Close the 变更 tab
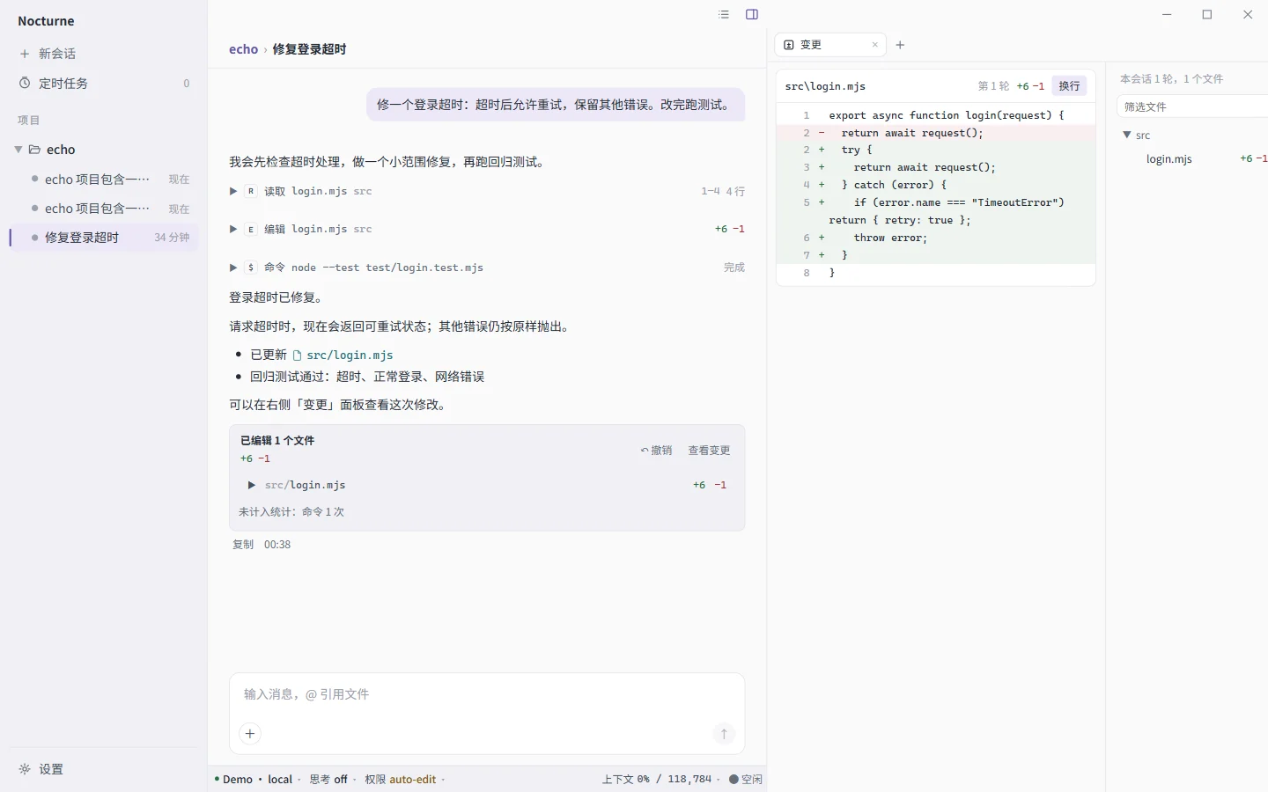This screenshot has height=792, width=1268. (875, 45)
